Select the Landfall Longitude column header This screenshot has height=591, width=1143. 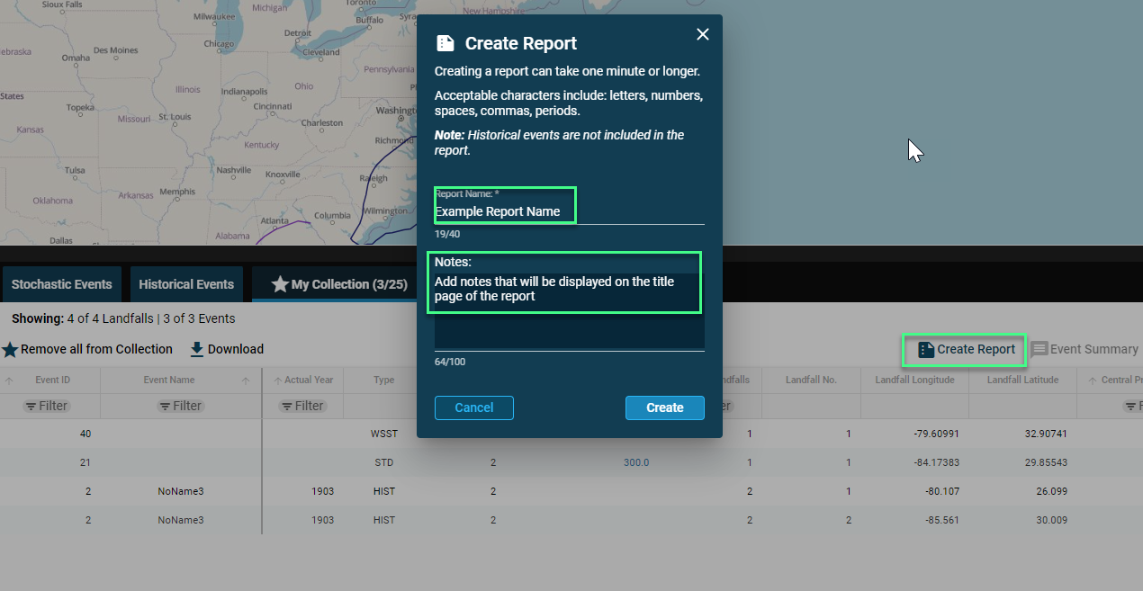(x=913, y=380)
